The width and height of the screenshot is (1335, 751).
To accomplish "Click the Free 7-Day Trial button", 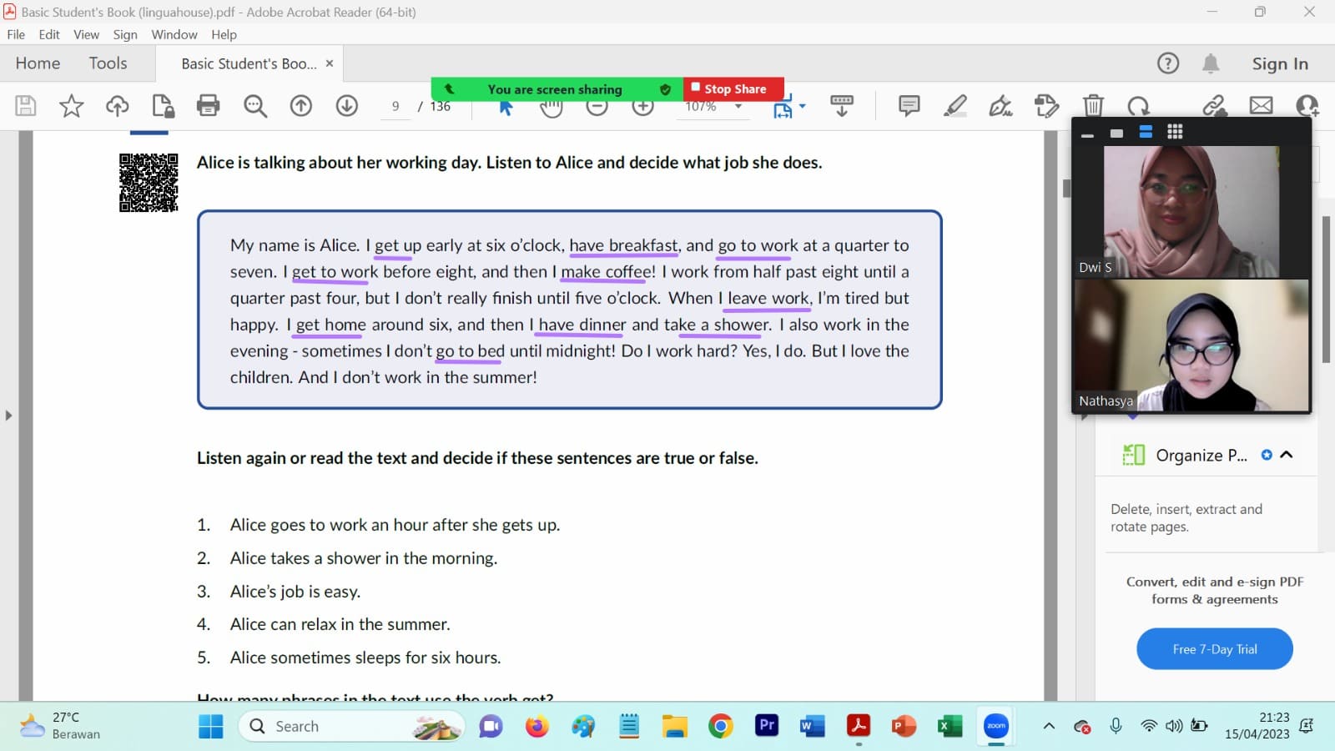I will pos(1214,649).
